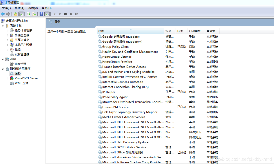Select 性能 monitor icon in tree
This screenshot has height=164, width=274.
(12, 50)
